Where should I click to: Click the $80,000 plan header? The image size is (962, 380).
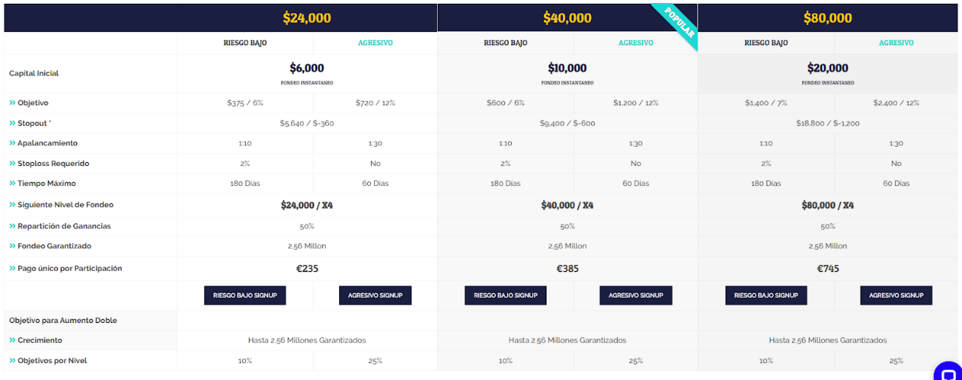pos(827,18)
